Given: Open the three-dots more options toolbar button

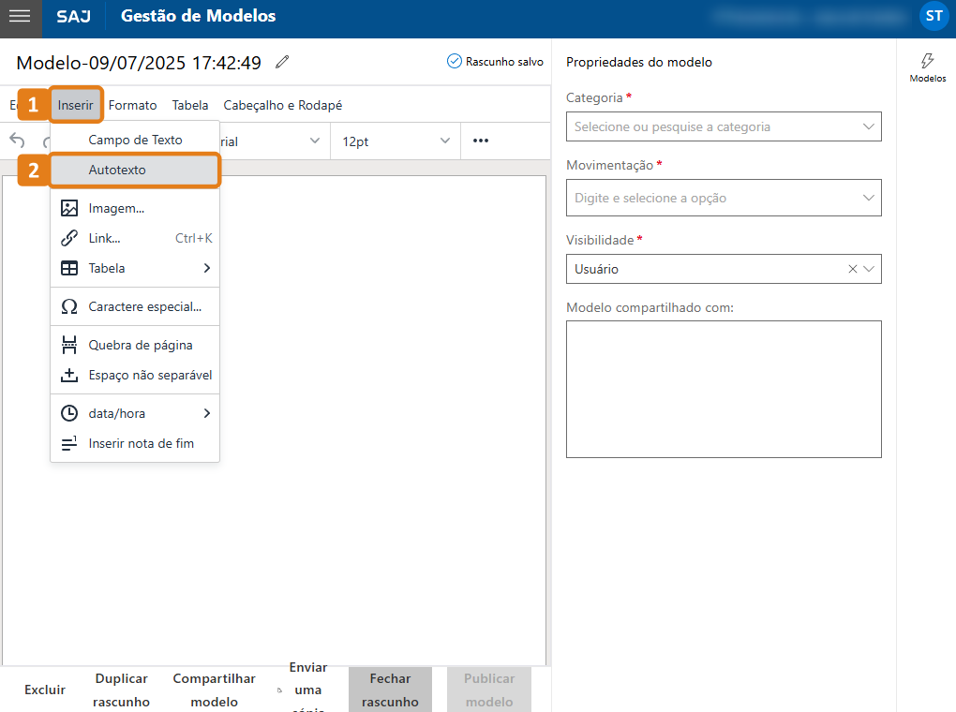Looking at the screenshot, I should point(481,141).
